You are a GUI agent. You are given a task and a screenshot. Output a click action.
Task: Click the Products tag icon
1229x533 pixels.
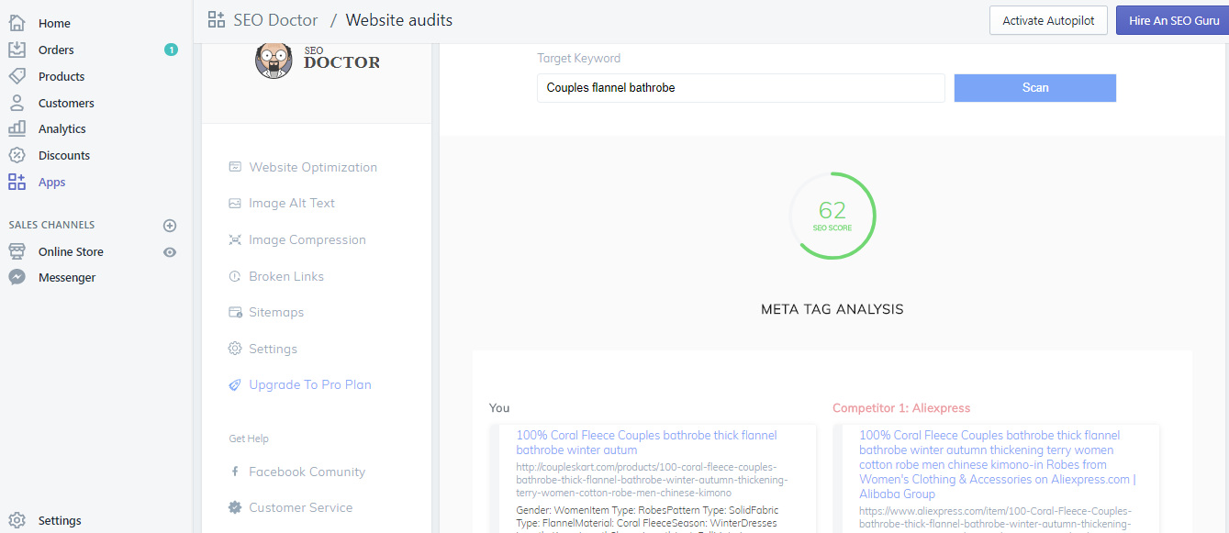[x=17, y=76]
